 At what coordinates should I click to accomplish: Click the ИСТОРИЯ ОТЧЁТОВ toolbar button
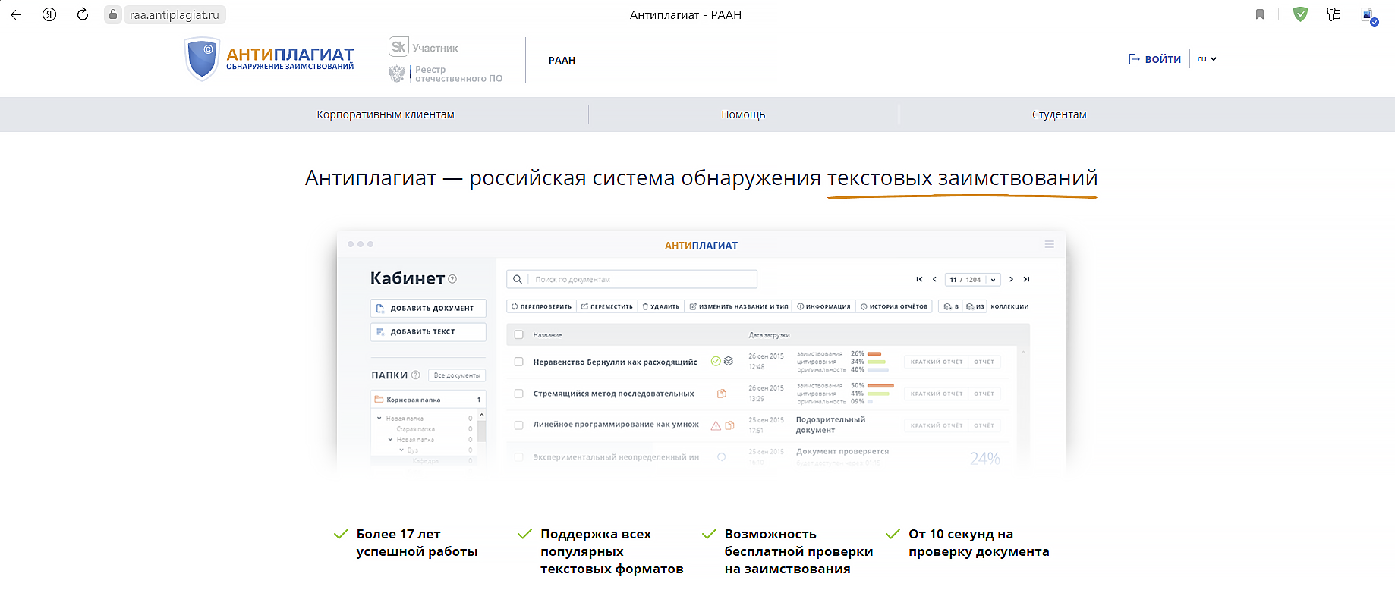click(894, 306)
